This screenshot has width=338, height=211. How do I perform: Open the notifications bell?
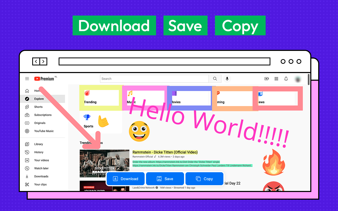(286, 79)
